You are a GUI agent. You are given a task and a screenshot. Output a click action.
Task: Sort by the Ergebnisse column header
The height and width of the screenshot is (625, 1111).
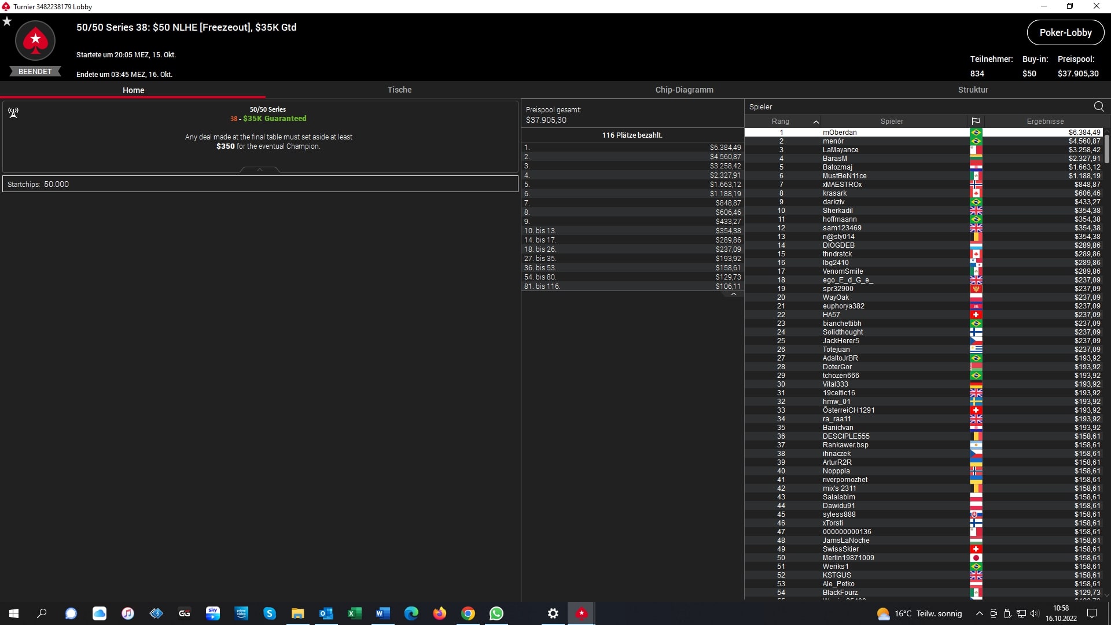click(x=1045, y=122)
